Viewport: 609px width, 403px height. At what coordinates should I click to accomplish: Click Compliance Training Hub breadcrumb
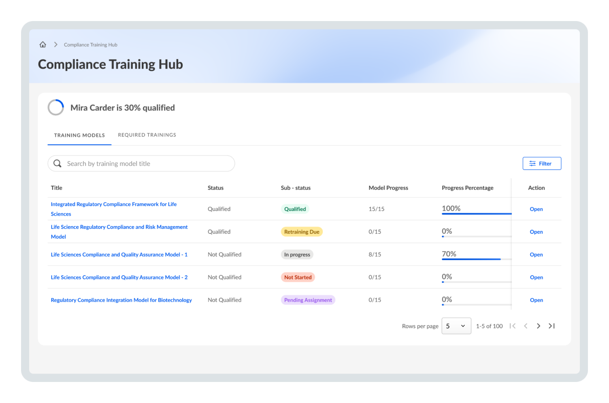coord(91,45)
